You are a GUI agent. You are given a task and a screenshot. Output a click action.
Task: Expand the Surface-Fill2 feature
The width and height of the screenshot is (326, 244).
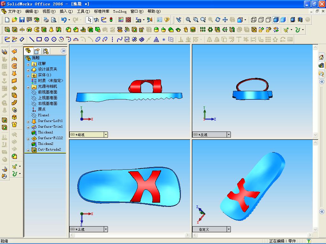click(x=28, y=139)
